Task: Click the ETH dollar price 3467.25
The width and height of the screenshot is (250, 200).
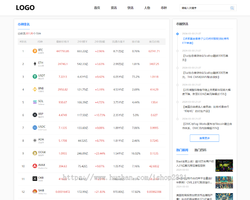Action: click(x=154, y=64)
